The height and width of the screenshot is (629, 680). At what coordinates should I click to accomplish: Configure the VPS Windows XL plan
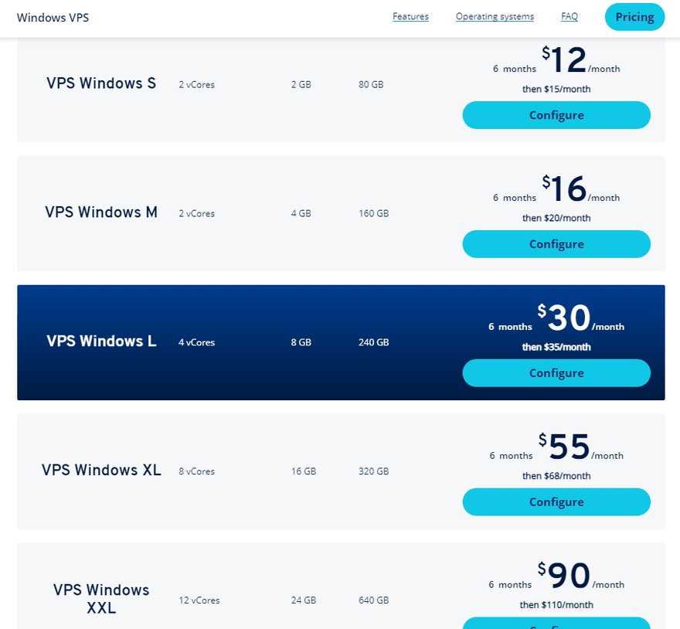[x=556, y=501]
